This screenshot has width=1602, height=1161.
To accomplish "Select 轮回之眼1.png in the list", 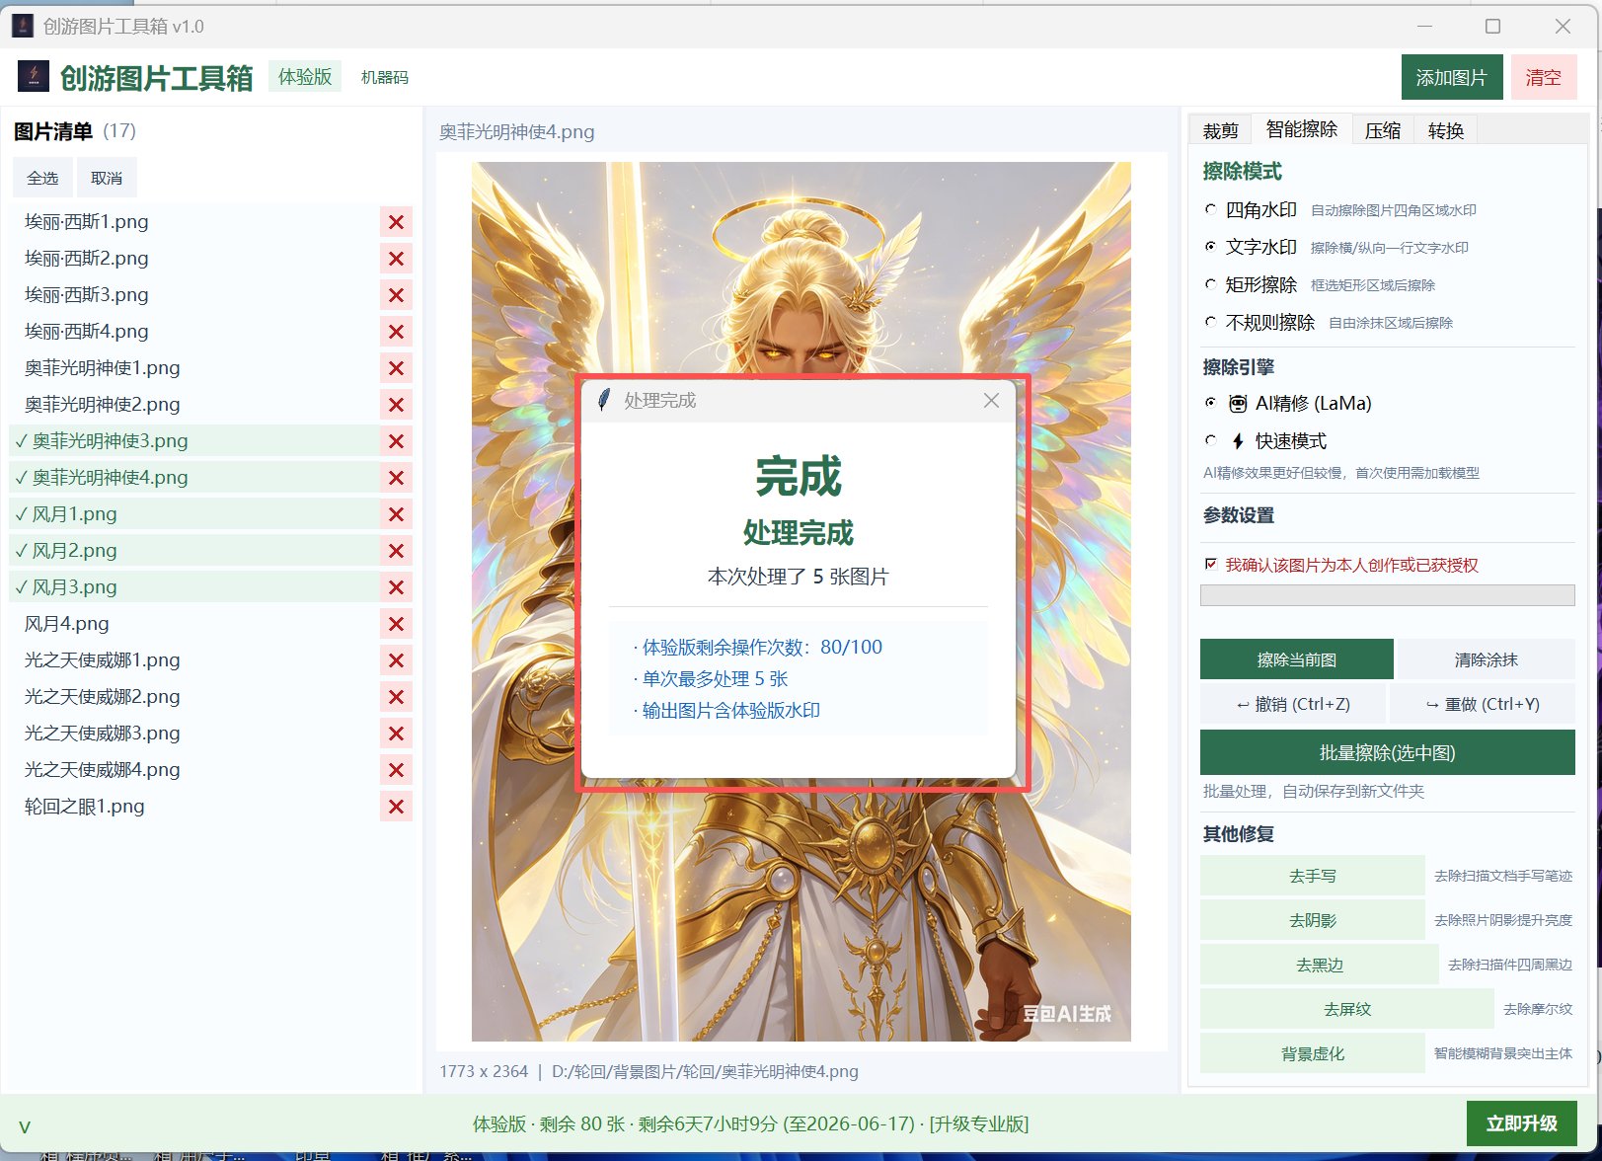I will (x=194, y=807).
